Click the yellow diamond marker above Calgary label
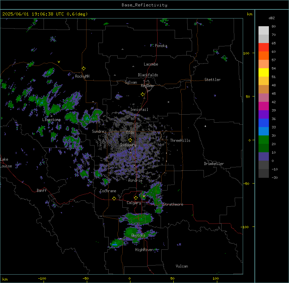Viewport: 289px width, 283px height. click(x=136, y=198)
